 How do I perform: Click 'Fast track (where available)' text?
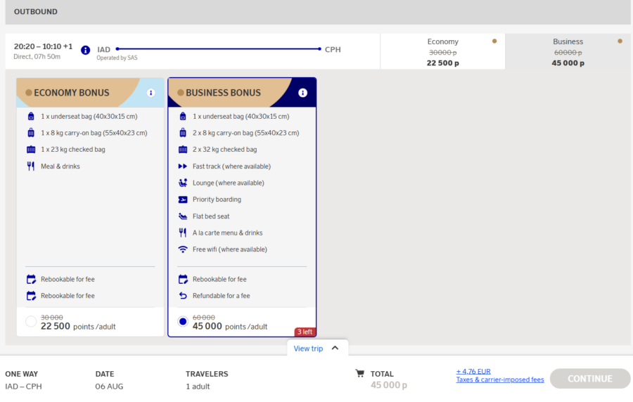231,166
